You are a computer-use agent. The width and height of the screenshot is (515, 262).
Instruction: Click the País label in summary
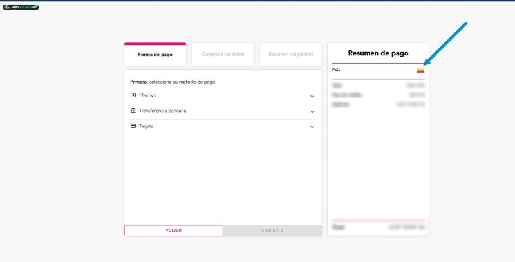click(336, 70)
